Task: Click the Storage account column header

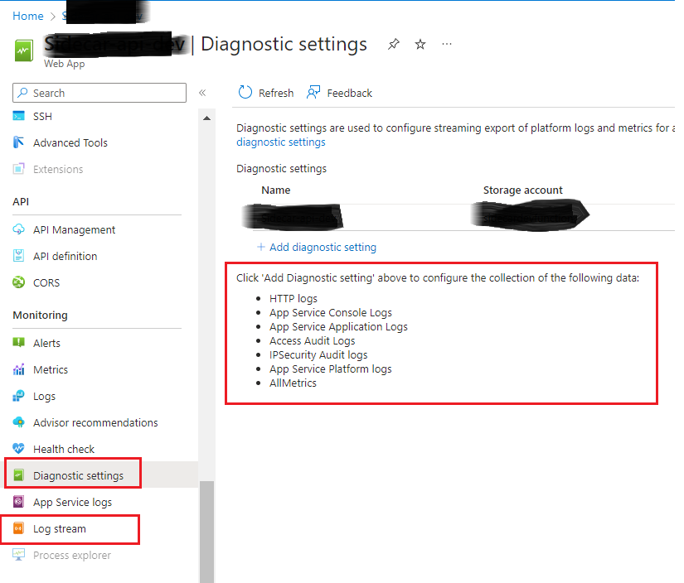Action: click(x=522, y=190)
